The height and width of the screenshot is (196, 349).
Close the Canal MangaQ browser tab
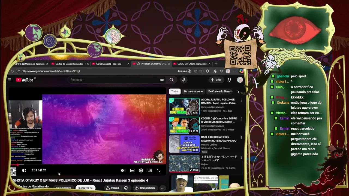coord(128,64)
